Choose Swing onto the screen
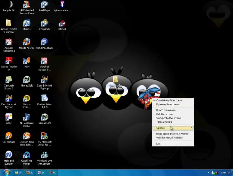233x176 pixels. (173, 118)
